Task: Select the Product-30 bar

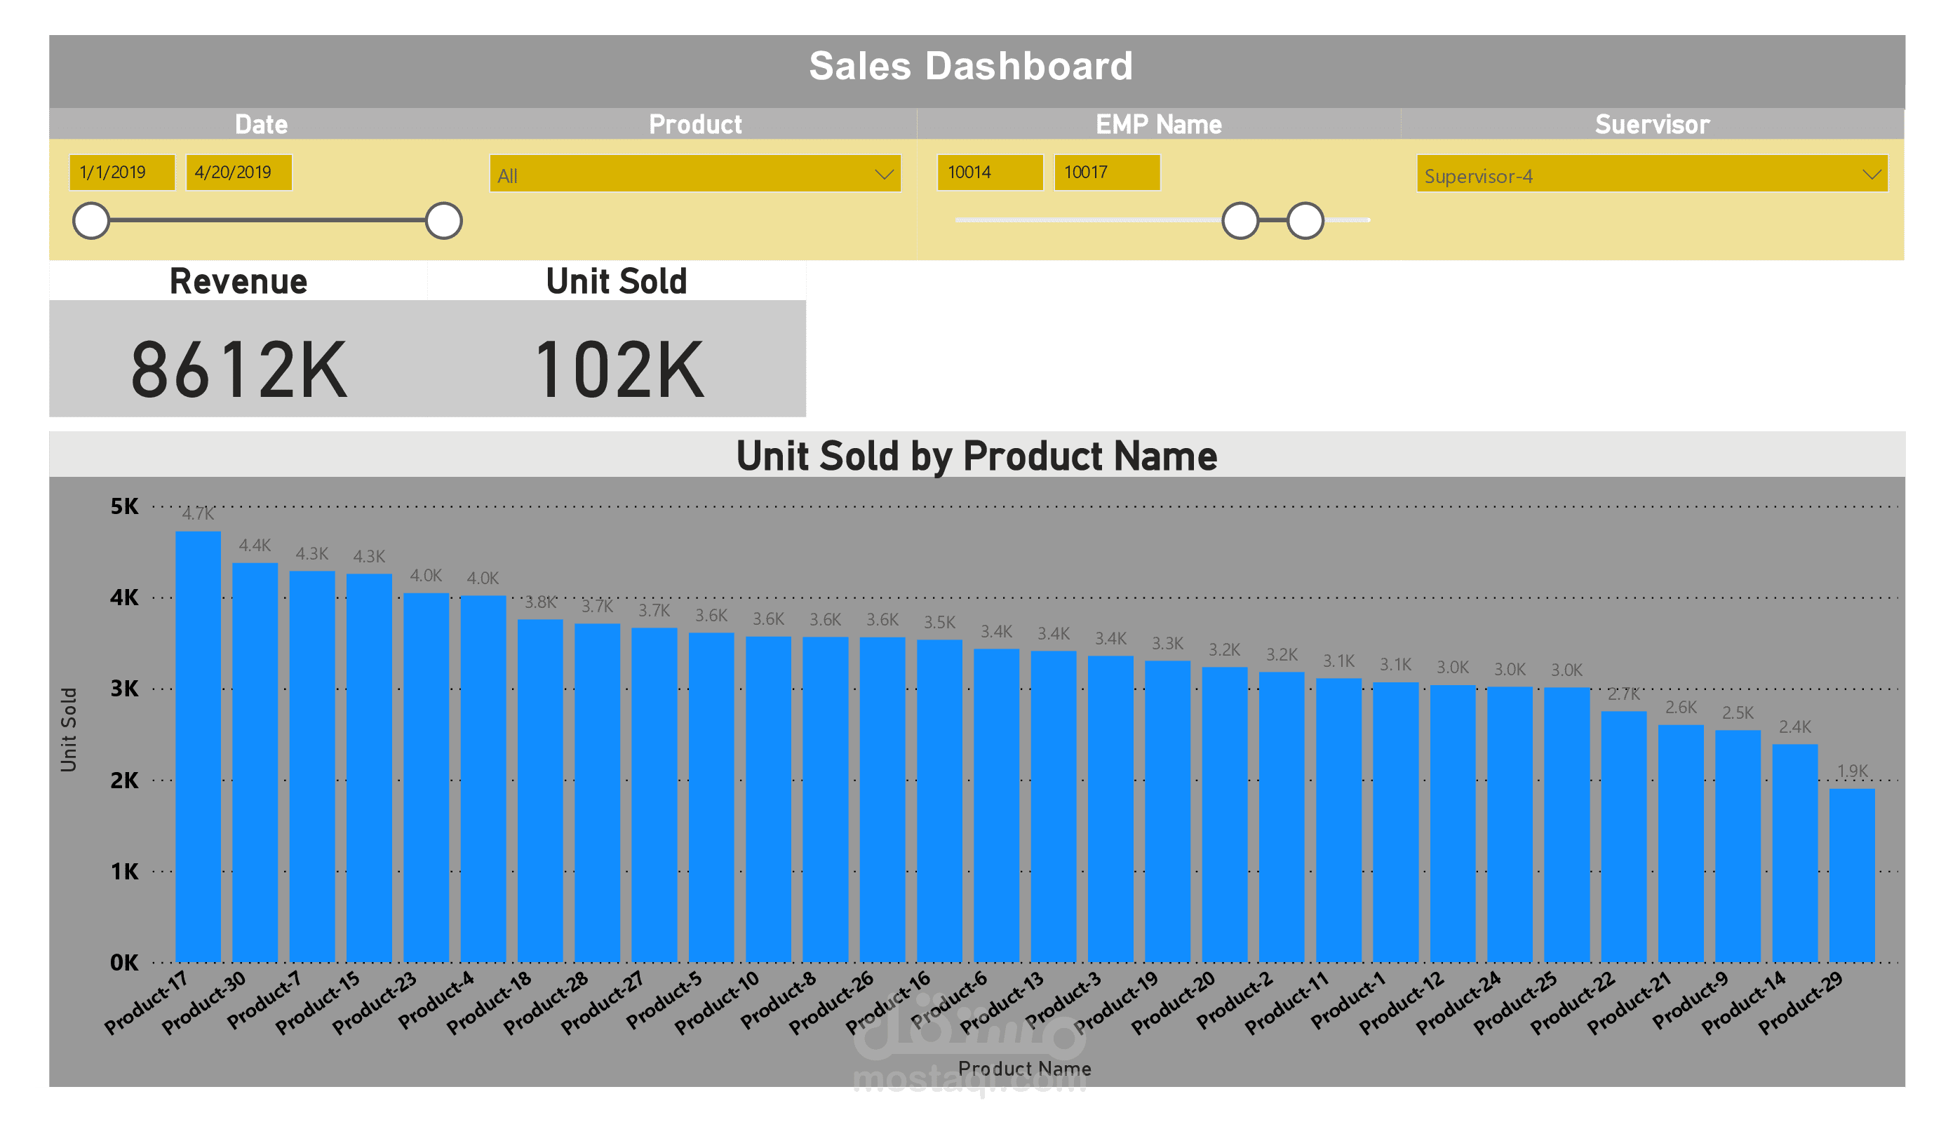Action: coord(255,762)
